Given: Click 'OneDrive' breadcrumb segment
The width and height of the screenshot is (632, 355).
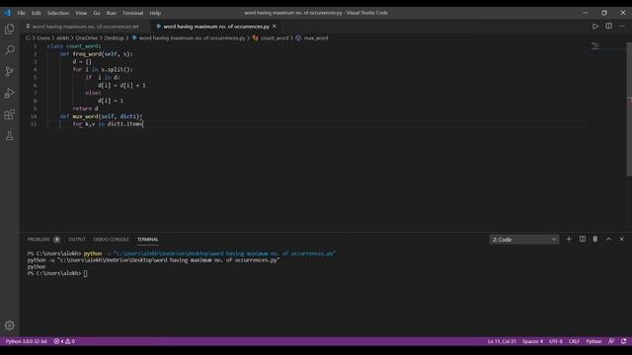Looking at the screenshot, I should (x=87, y=37).
